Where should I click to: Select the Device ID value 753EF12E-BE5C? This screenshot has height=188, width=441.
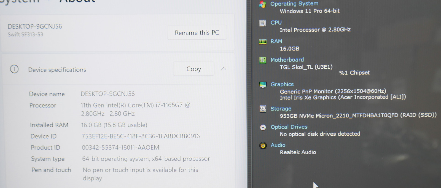[141, 136]
